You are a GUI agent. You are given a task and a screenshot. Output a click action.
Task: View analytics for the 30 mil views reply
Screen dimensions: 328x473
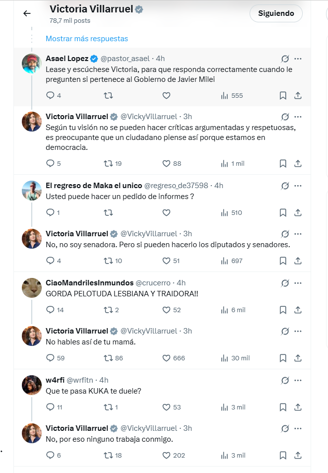coord(224,358)
